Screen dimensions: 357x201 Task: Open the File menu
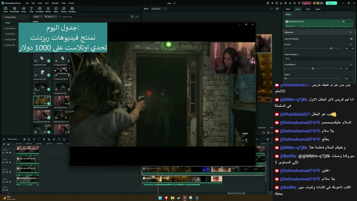(x=27, y=3)
